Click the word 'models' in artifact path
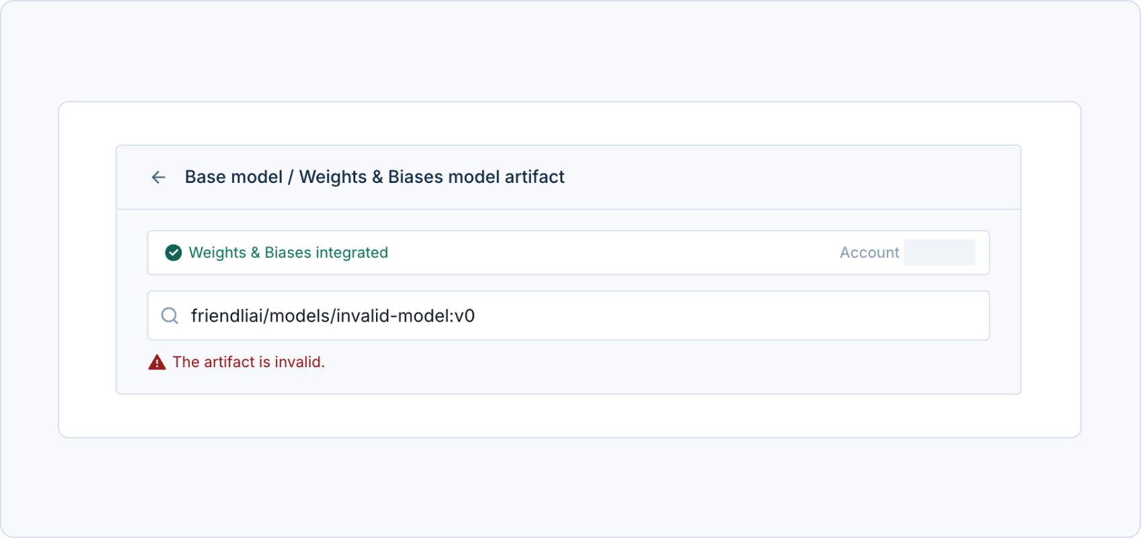The width and height of the screenshot is (1141, 538). point(299,315)
